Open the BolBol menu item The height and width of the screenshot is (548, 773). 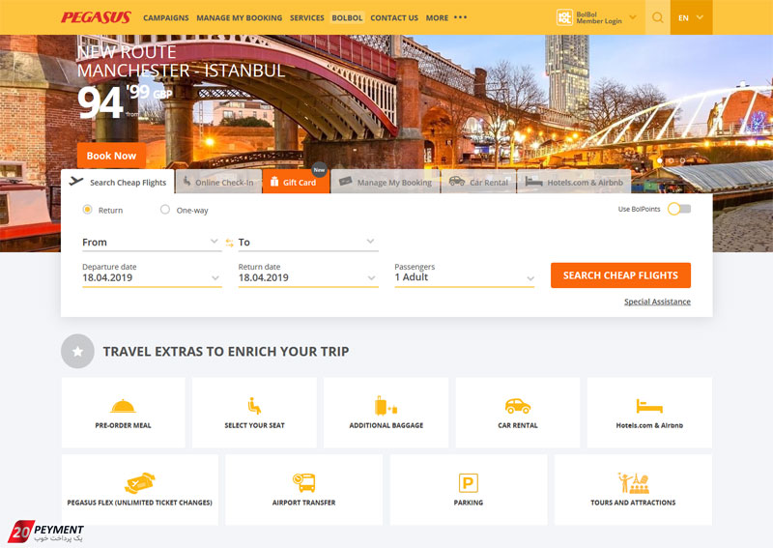click(x=347, y=17)
